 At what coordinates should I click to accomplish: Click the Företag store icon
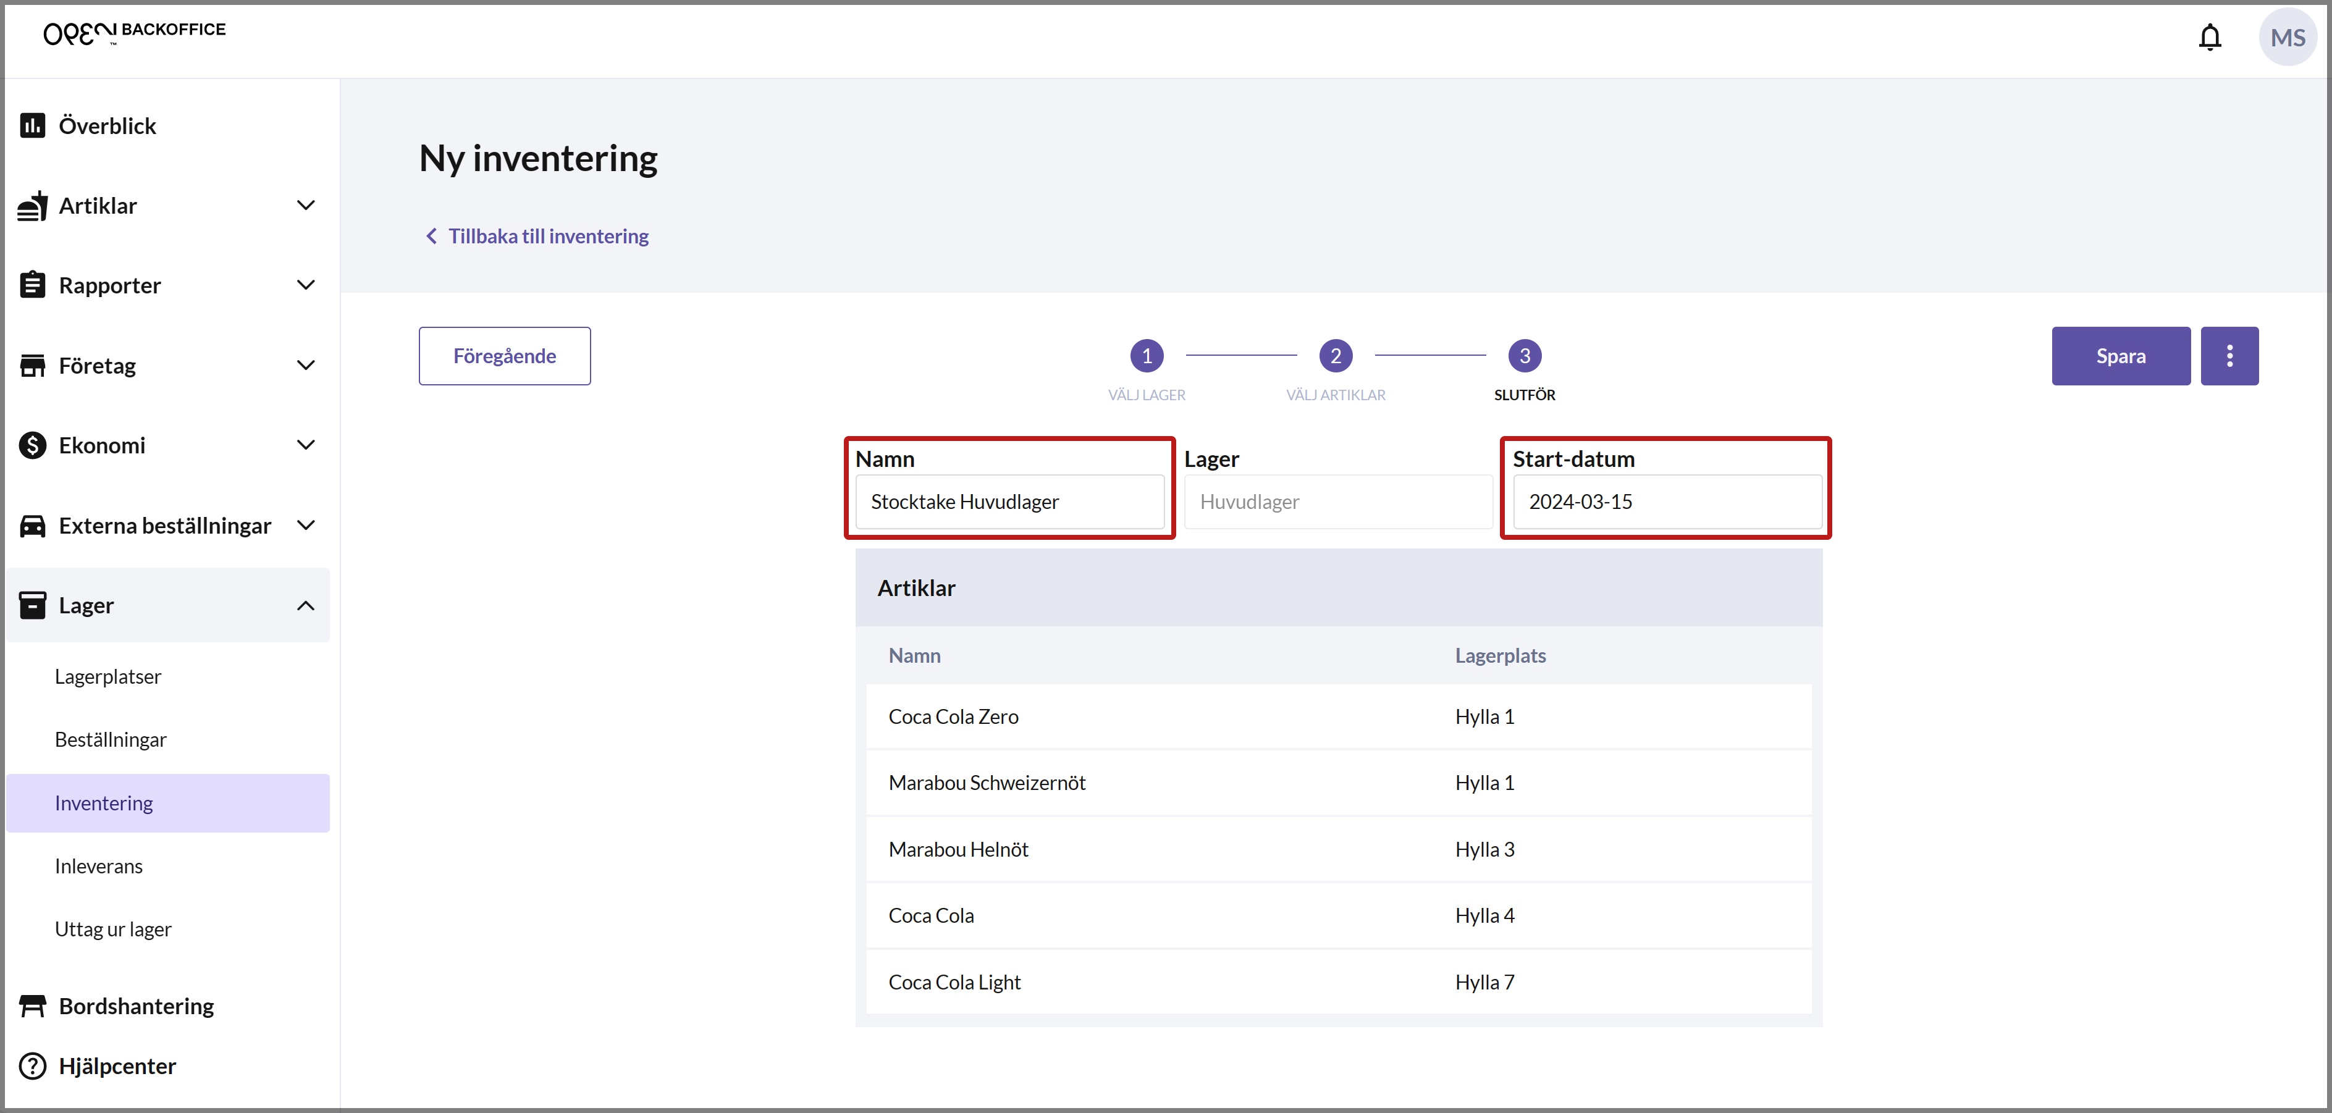[33, 366]
